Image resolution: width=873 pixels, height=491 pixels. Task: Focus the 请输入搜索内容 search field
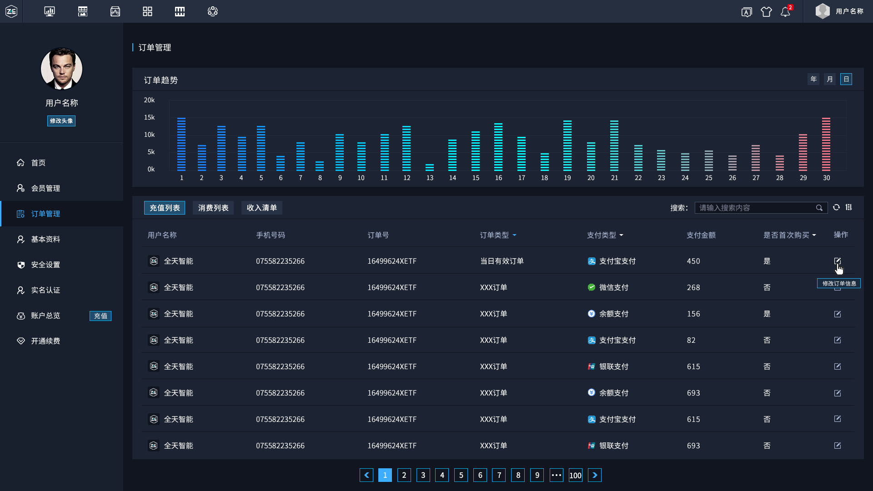point(761,208)
